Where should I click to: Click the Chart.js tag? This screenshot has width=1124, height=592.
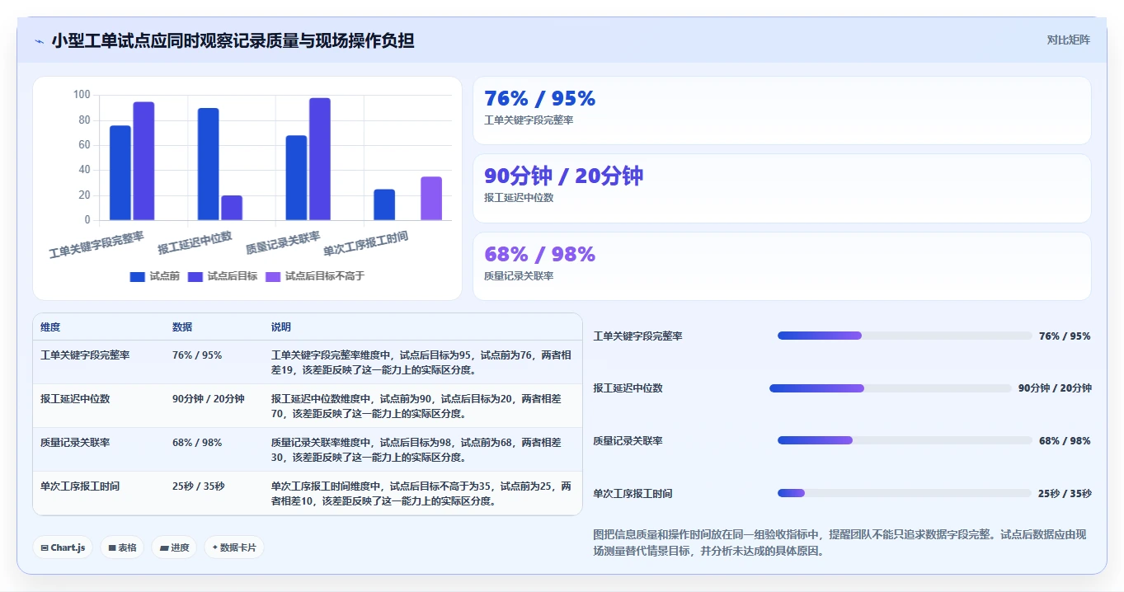click(x=63, y=547)
